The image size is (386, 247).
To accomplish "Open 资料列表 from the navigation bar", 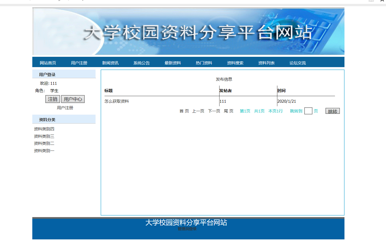I will (266, 63).
